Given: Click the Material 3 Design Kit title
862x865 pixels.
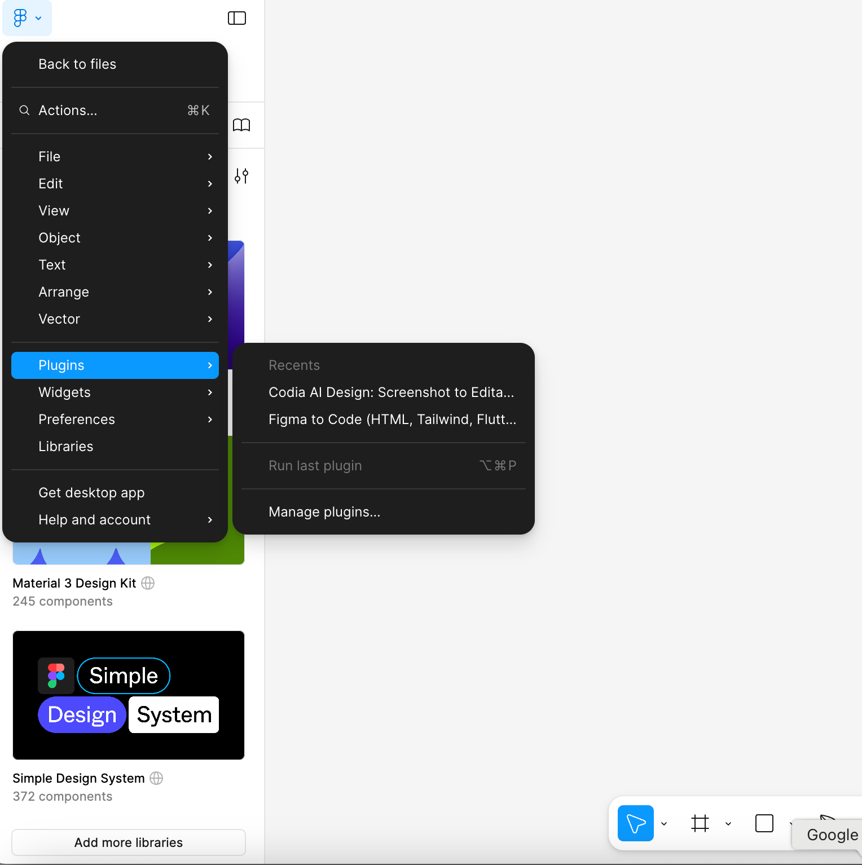Looking at the screenshot, I should 74,583.
